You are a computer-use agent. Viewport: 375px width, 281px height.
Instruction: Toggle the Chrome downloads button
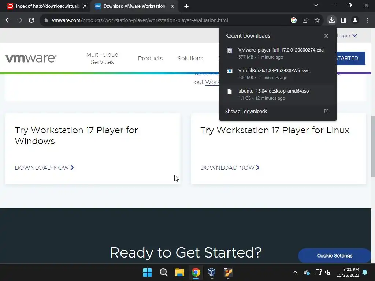332,20
